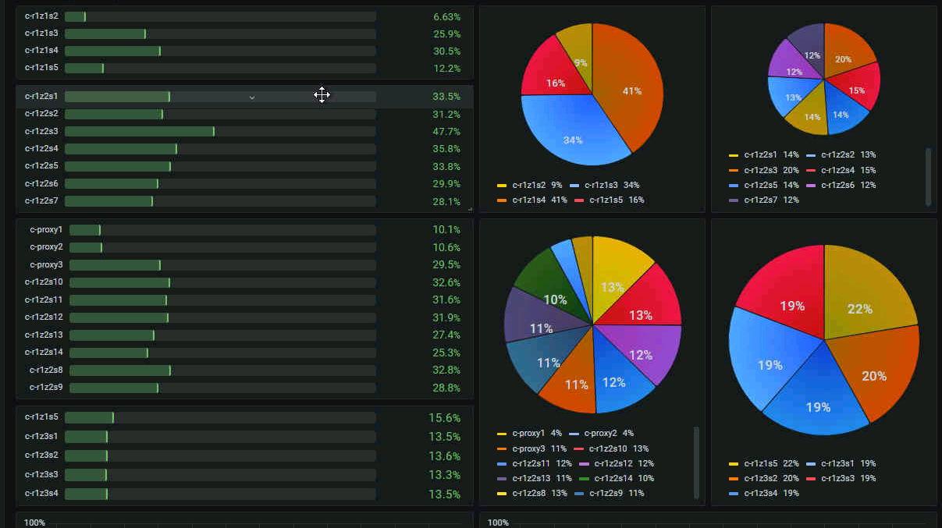Screen dimensions: 942x528
Task: Click legend scrollbar in c-proxy pie panel
Action: [696, 462]
